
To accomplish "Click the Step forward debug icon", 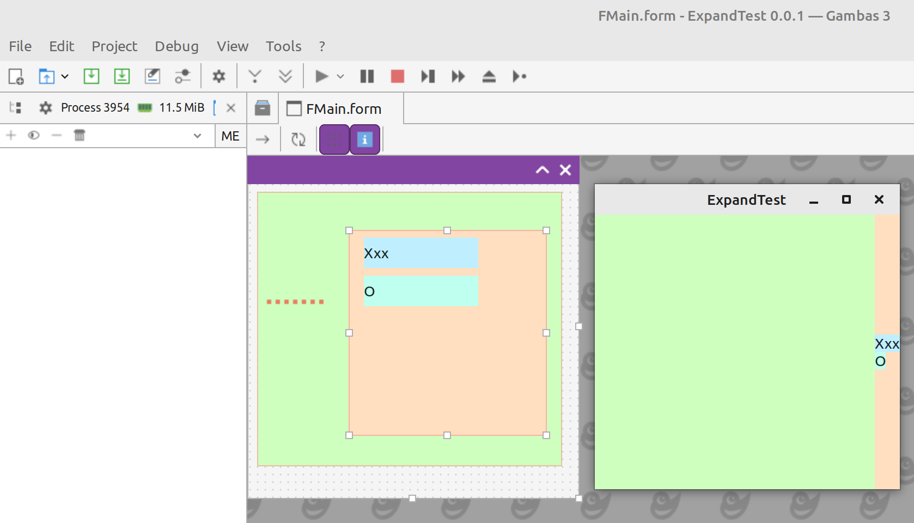I will (428, 76).
